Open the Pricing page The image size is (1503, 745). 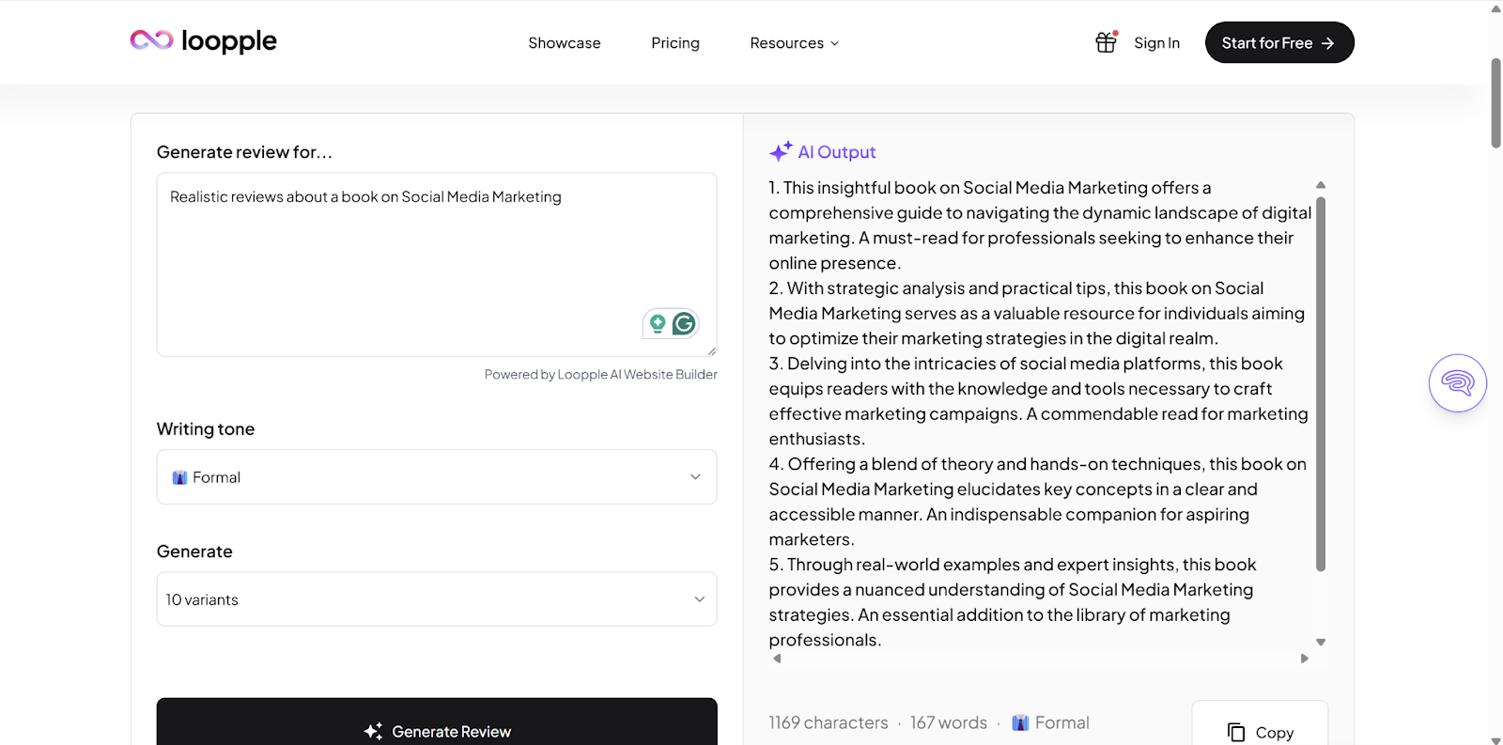pyautogui.click(x=675, y=43)
